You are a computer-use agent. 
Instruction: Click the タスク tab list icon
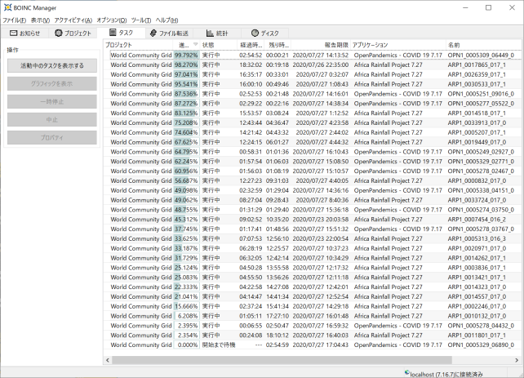(113, 33)
